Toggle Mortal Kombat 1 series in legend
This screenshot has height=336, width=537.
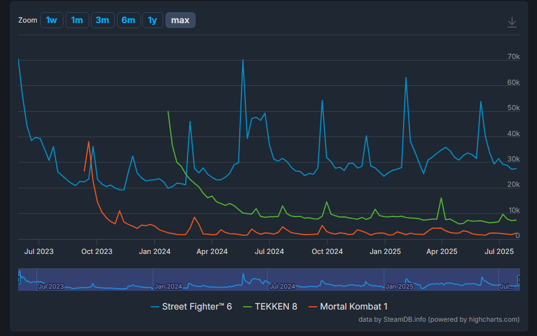(x=348, y=307)
